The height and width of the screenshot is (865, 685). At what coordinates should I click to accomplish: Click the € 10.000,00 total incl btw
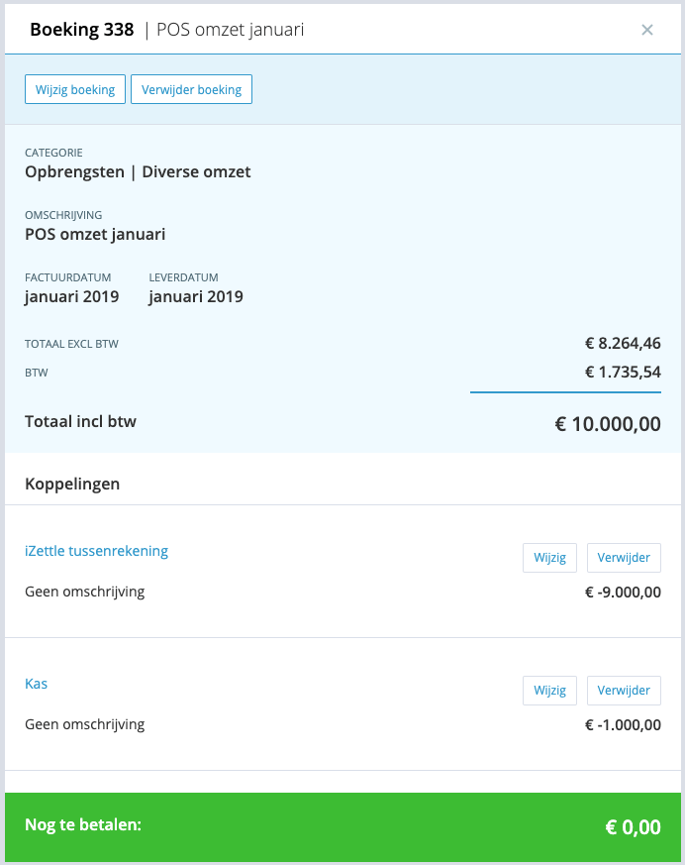608,424
